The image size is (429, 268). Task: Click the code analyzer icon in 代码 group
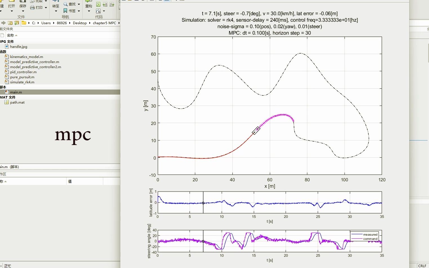[98, 4]
